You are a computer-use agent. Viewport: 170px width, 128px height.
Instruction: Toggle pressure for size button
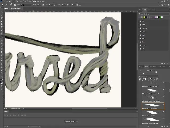77,5
